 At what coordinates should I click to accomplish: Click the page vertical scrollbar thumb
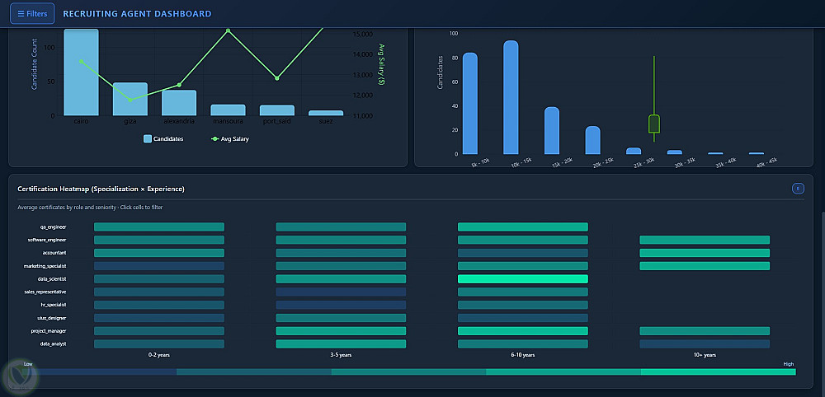823,302
